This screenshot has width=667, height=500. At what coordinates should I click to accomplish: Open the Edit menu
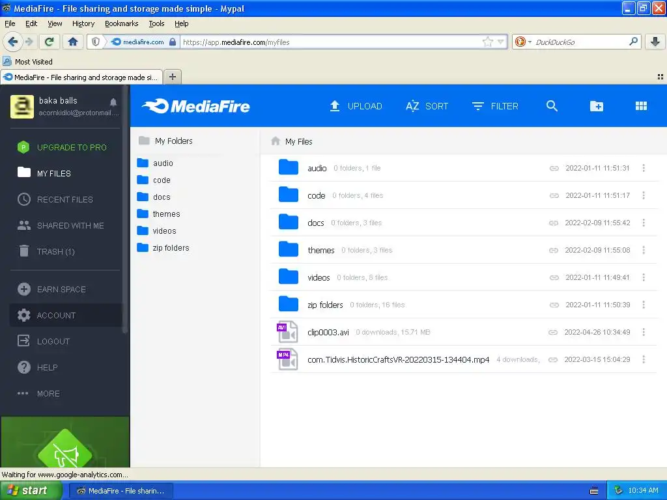pos(31,23)
